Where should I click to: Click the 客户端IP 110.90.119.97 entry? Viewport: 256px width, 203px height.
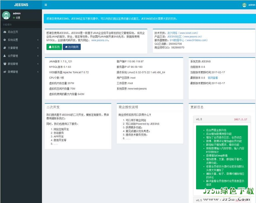(130, 61)
